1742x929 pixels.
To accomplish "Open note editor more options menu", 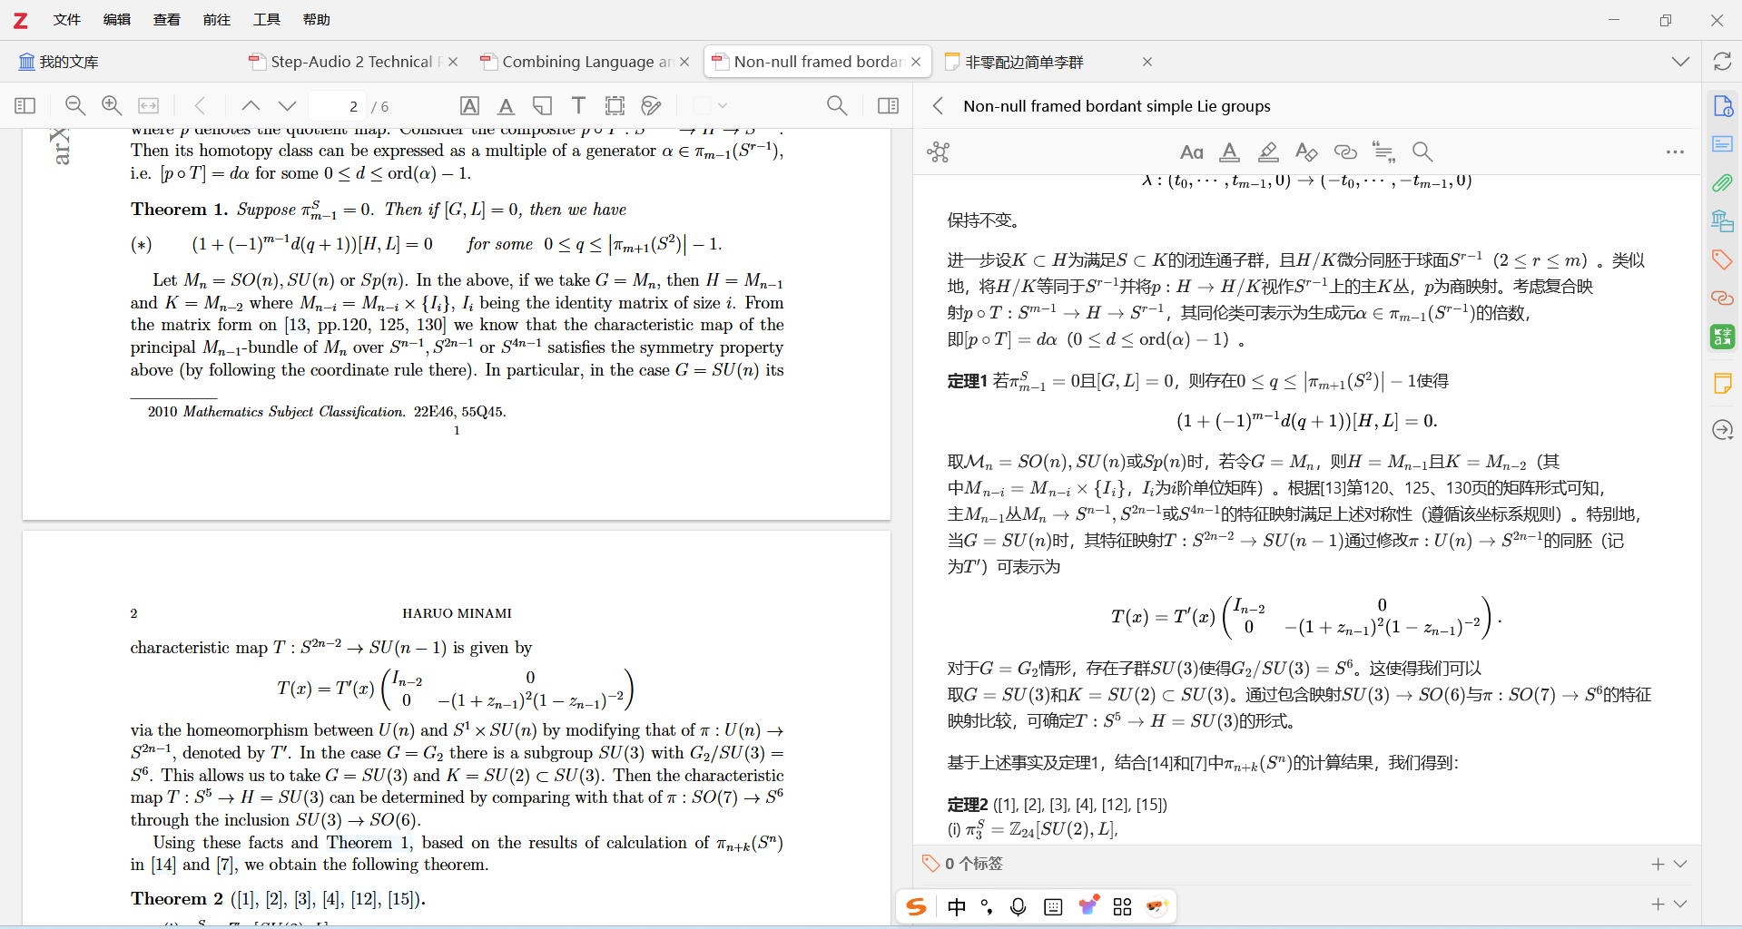I will click(1675, 152).
